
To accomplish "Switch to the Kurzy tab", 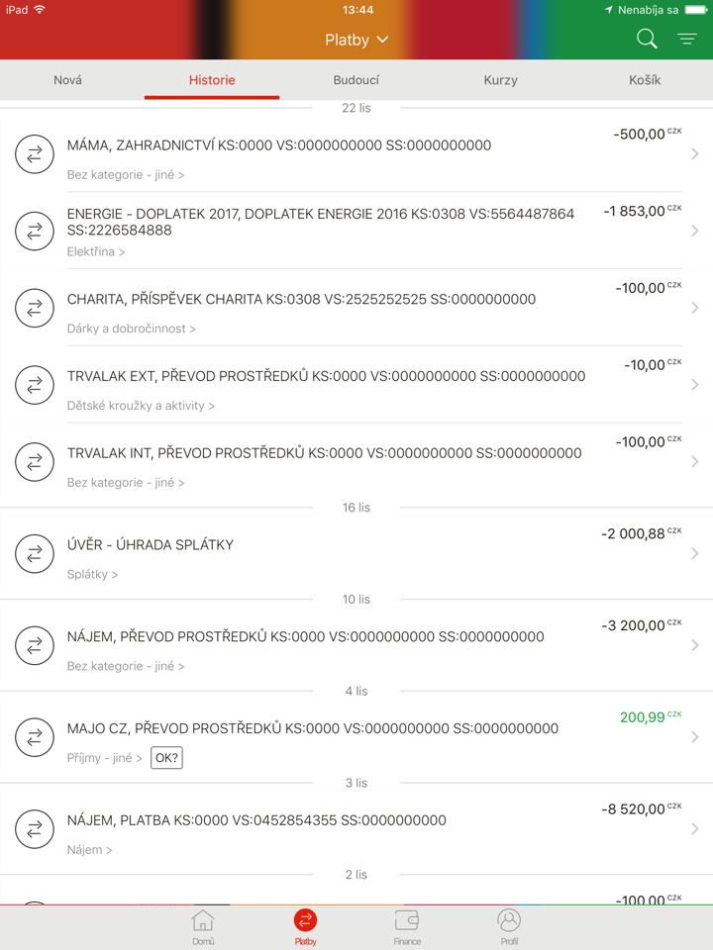I will point(500,80).
